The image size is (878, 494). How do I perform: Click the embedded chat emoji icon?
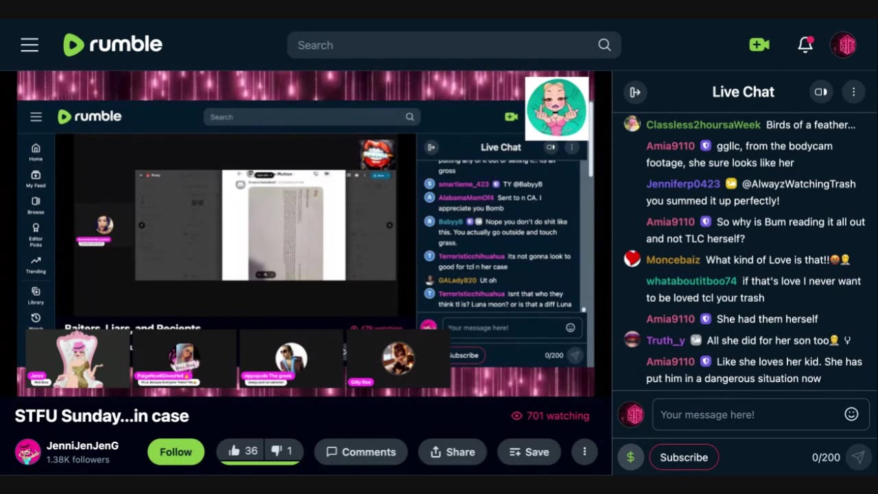point(570,328)
